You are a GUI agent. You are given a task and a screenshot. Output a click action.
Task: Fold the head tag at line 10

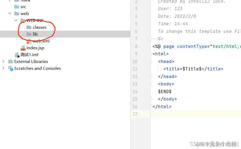pos(151,61)
